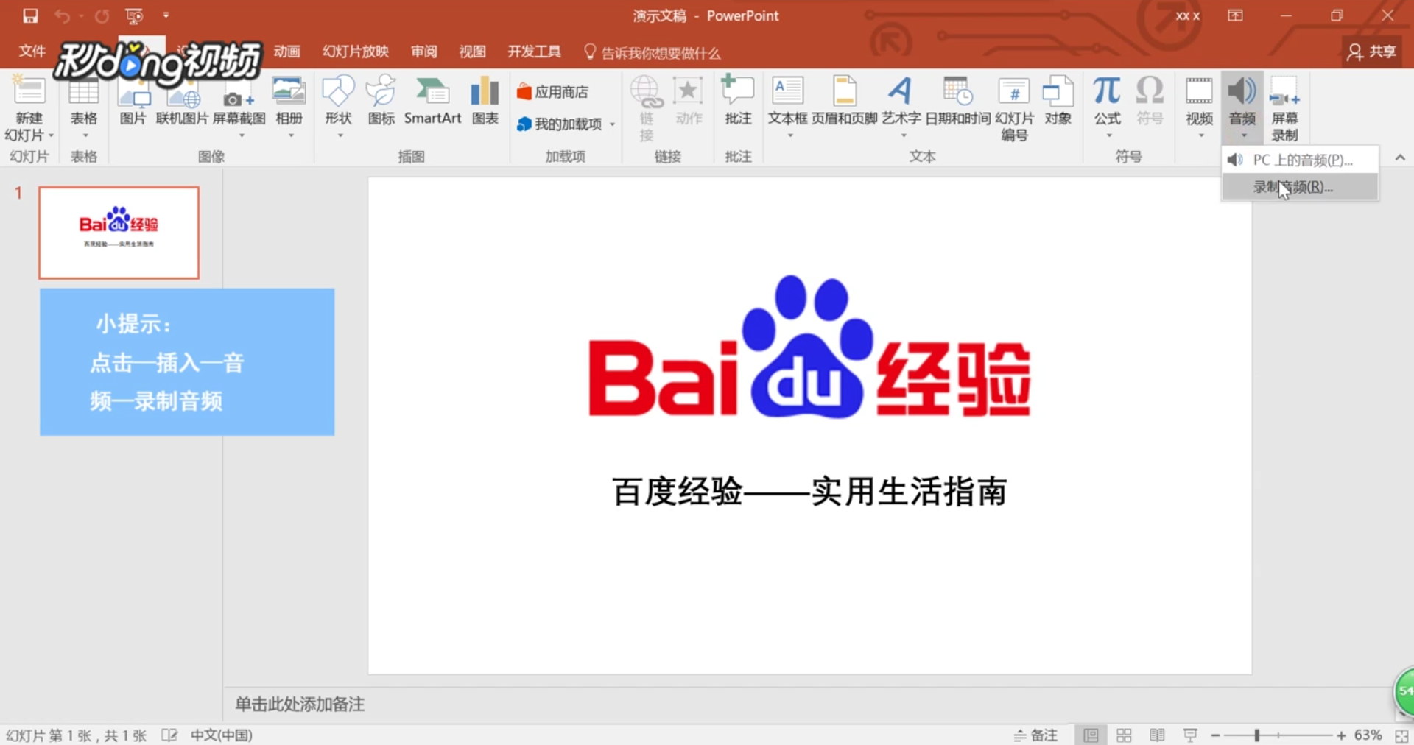Click 幻灯片 第1张 slide count status

coord(77,735)
